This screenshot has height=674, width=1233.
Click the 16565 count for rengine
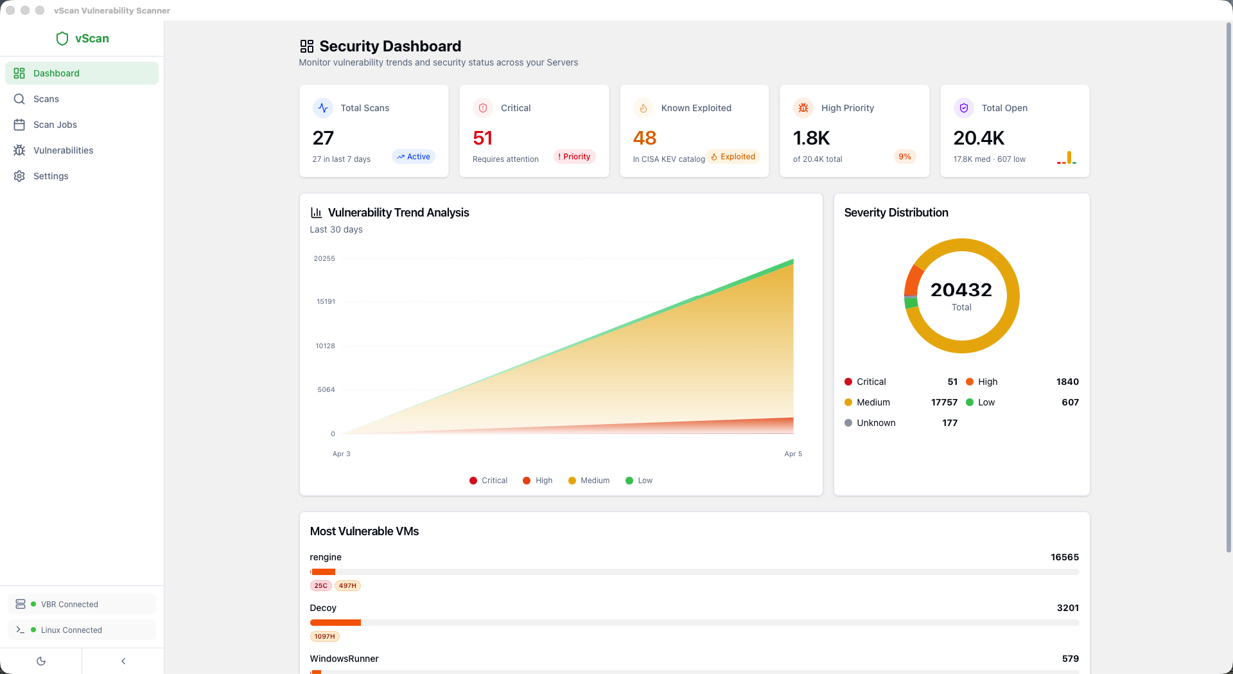(x=1065, y=557)
